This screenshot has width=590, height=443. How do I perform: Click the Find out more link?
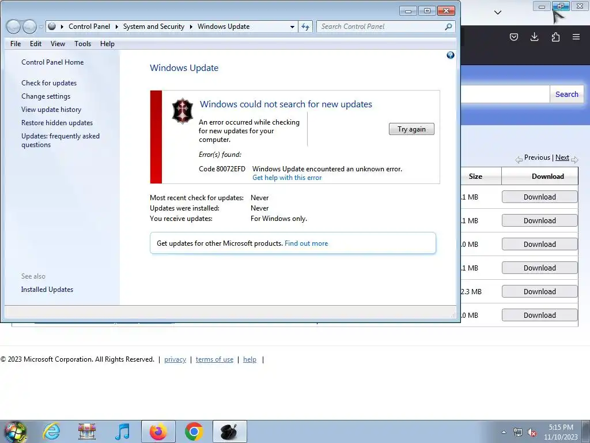pos(306,243)
